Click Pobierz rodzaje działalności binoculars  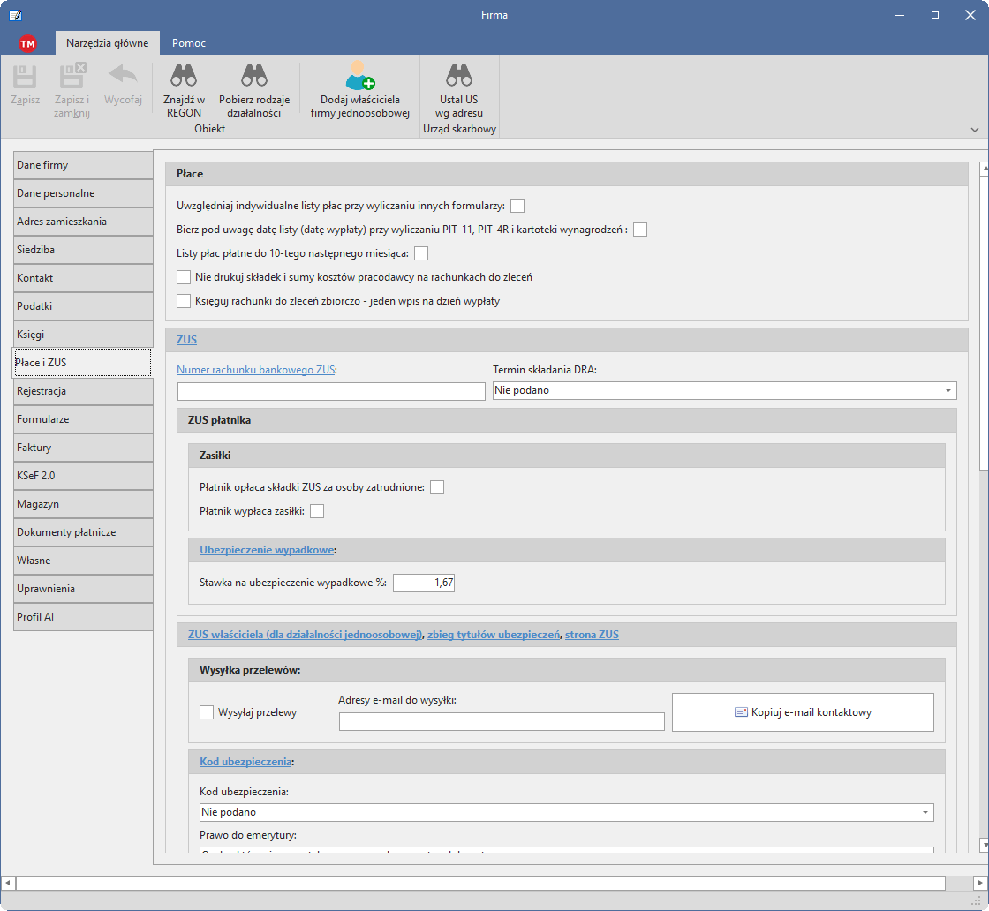[x=254, y=76]
